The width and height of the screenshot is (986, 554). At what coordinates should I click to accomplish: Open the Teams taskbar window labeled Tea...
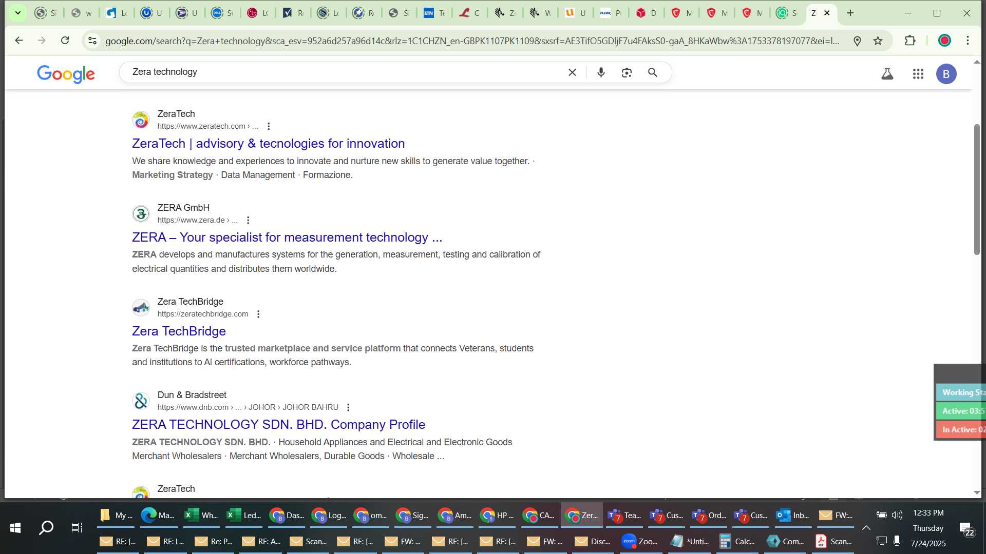pos(624,515)
